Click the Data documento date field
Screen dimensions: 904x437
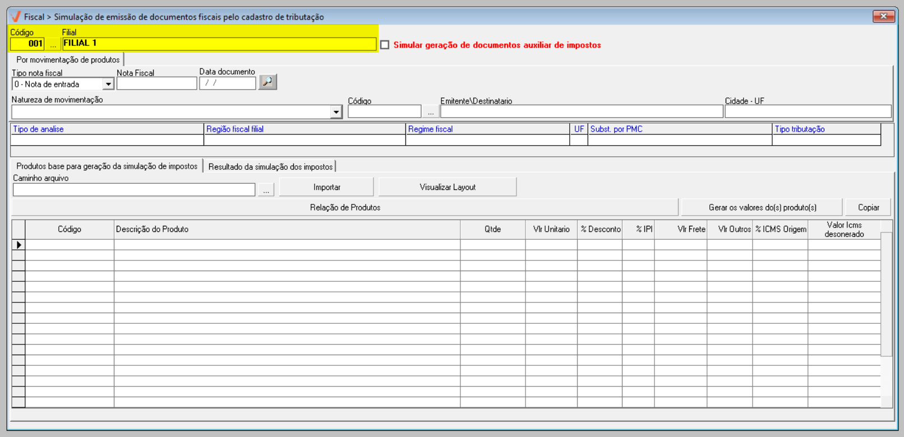click(x=228, y=83)
